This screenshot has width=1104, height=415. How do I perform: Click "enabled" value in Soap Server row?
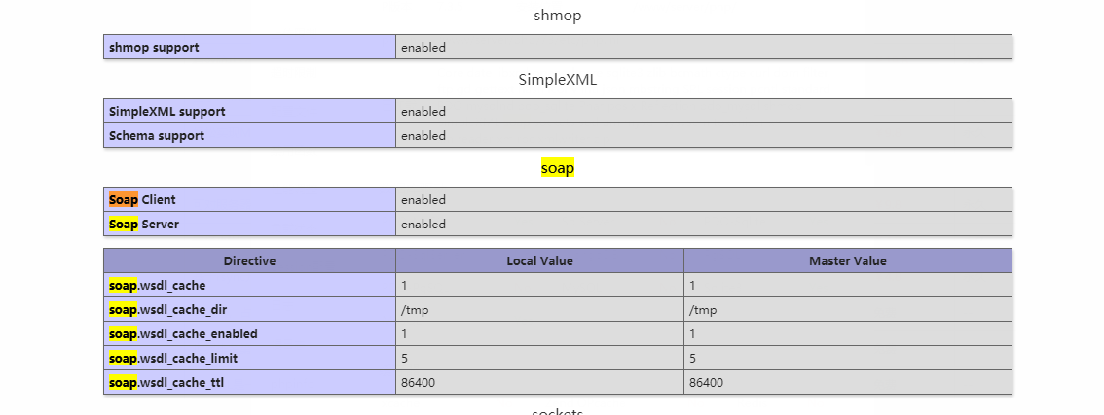click(423, 225)
